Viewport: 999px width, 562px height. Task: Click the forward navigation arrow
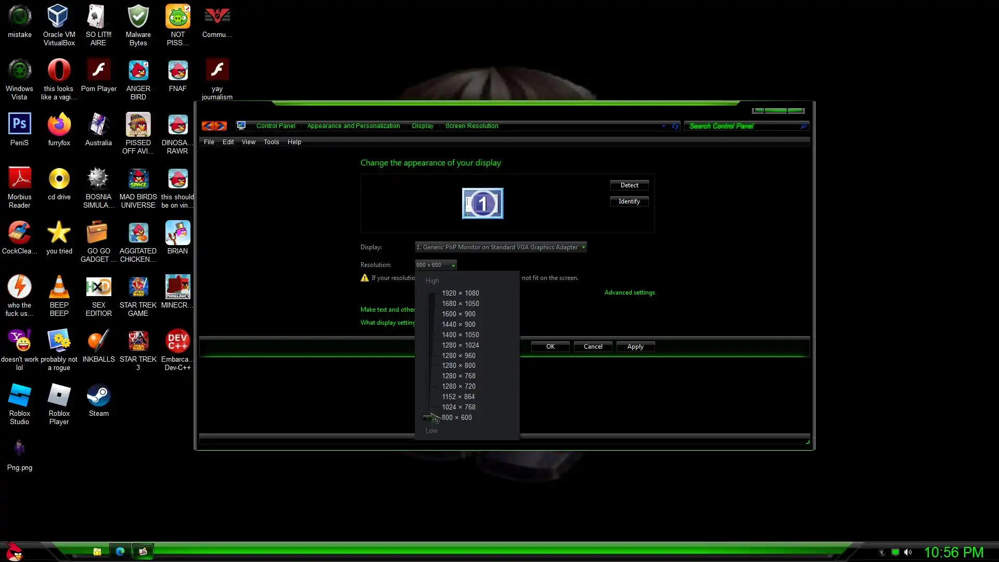pyautogui.click(x=221, y=126)
